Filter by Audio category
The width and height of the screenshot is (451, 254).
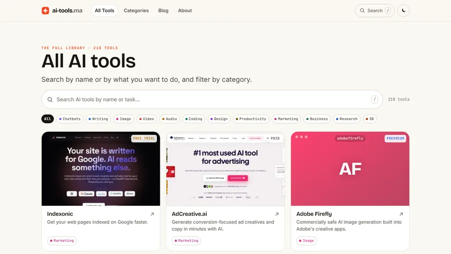(170, 119)
